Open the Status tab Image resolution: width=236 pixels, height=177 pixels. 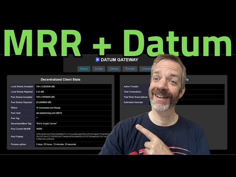pos(84,69)
